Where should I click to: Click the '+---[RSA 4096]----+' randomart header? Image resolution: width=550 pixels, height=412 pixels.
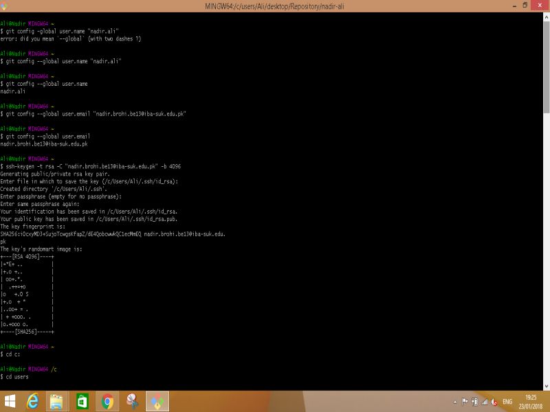click(27, 256)
